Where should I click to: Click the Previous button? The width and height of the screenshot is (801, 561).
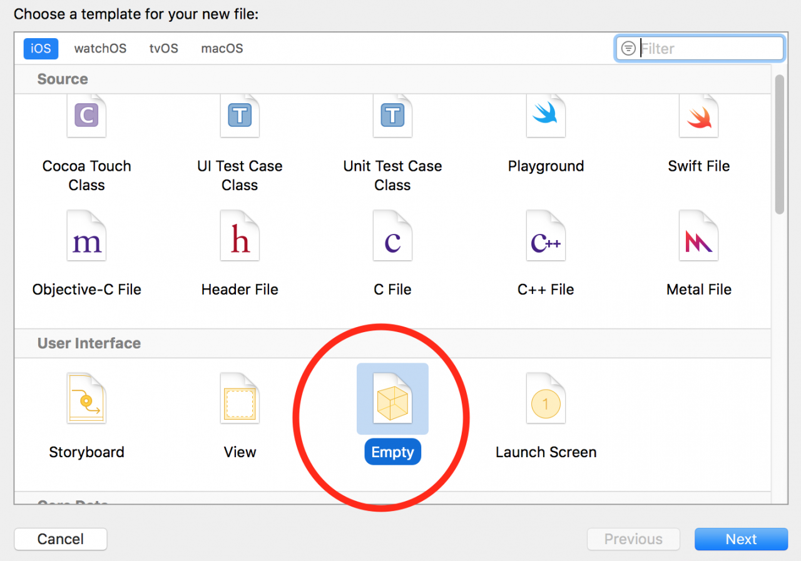(633, 539)
